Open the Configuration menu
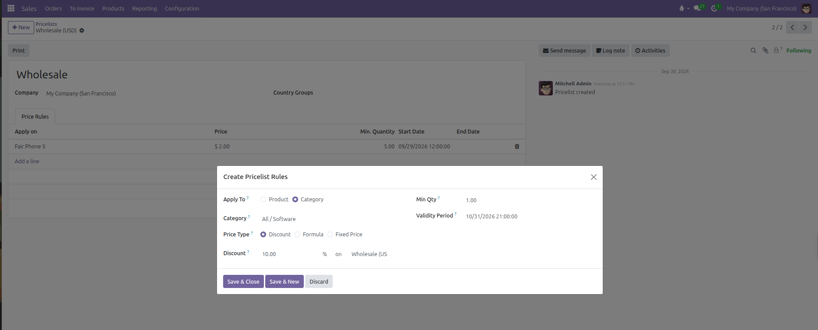Viewport: 818px width, 330px height. (x=182, y=8)
